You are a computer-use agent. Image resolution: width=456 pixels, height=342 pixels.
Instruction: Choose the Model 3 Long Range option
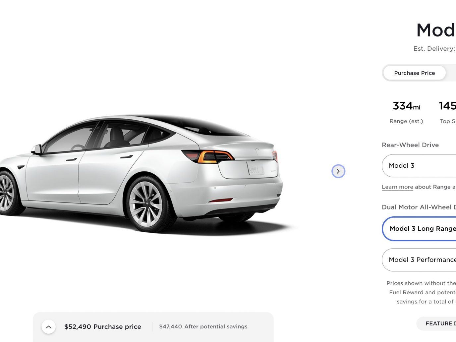coord(419,229)
